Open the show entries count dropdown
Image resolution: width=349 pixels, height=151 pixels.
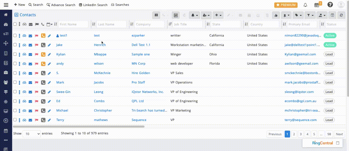point(31,134)
